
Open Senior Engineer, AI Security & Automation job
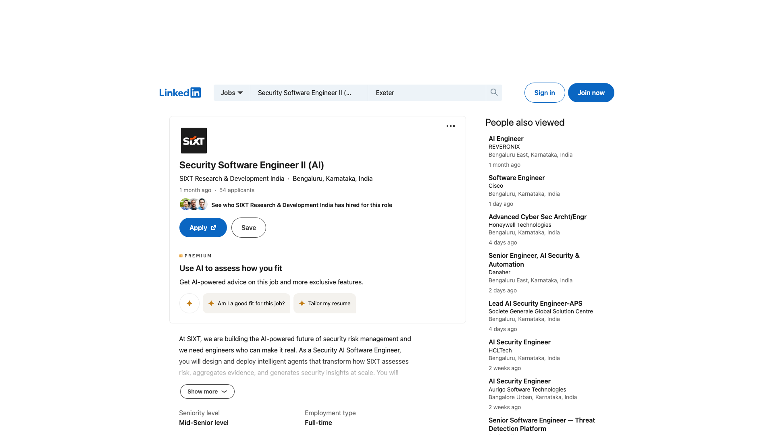pyautogui.click(x=534, y=260)
